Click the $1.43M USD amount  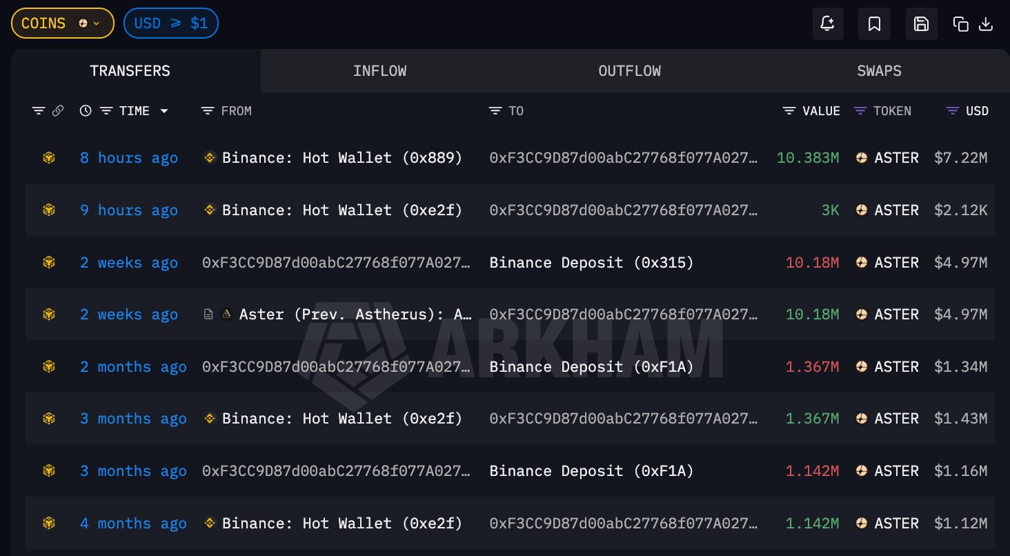(961, 419)
